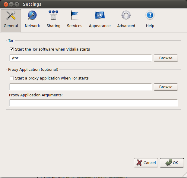Open the General settings wrench-and-screwdriver icon
187x178 pixels.
tap(11, 15)
